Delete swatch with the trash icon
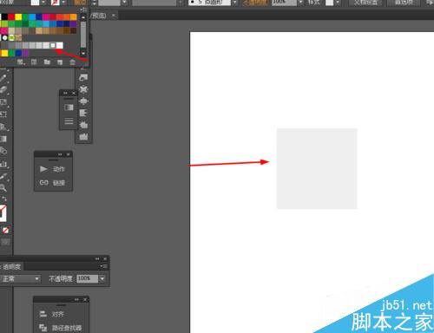 [x=72, y=62]
